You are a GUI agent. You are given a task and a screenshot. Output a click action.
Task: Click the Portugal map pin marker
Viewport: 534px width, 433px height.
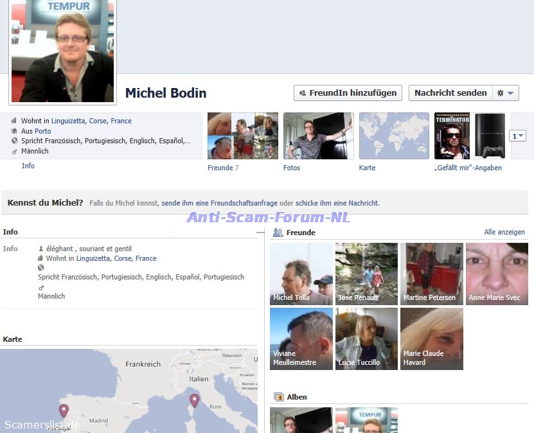(x=64, y=410)
